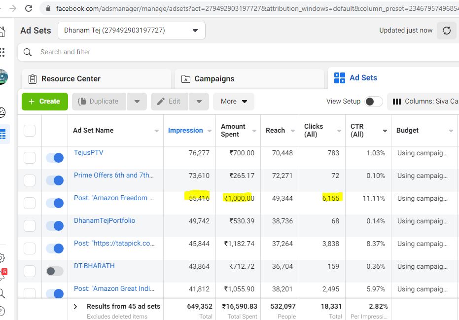Open Budget column menu arrow
This screenshot has width=459, height=320.
451,131
